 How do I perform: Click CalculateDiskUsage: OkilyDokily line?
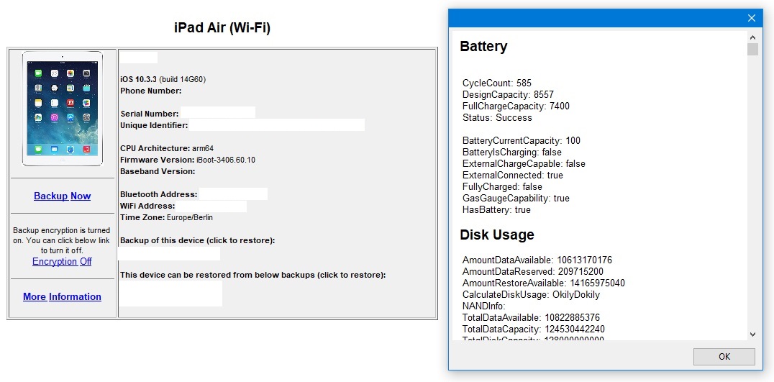[x=531, y=295]
